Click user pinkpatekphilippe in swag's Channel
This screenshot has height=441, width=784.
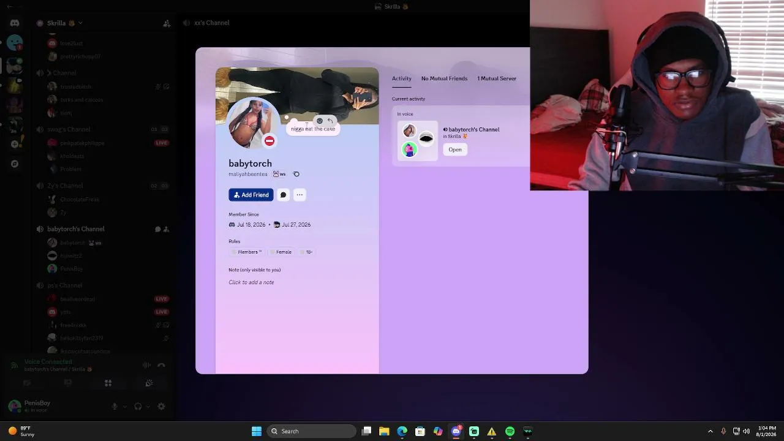(82, 143)
